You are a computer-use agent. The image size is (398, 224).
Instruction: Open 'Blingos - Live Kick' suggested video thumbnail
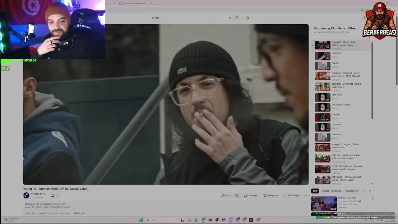point(324,203)
